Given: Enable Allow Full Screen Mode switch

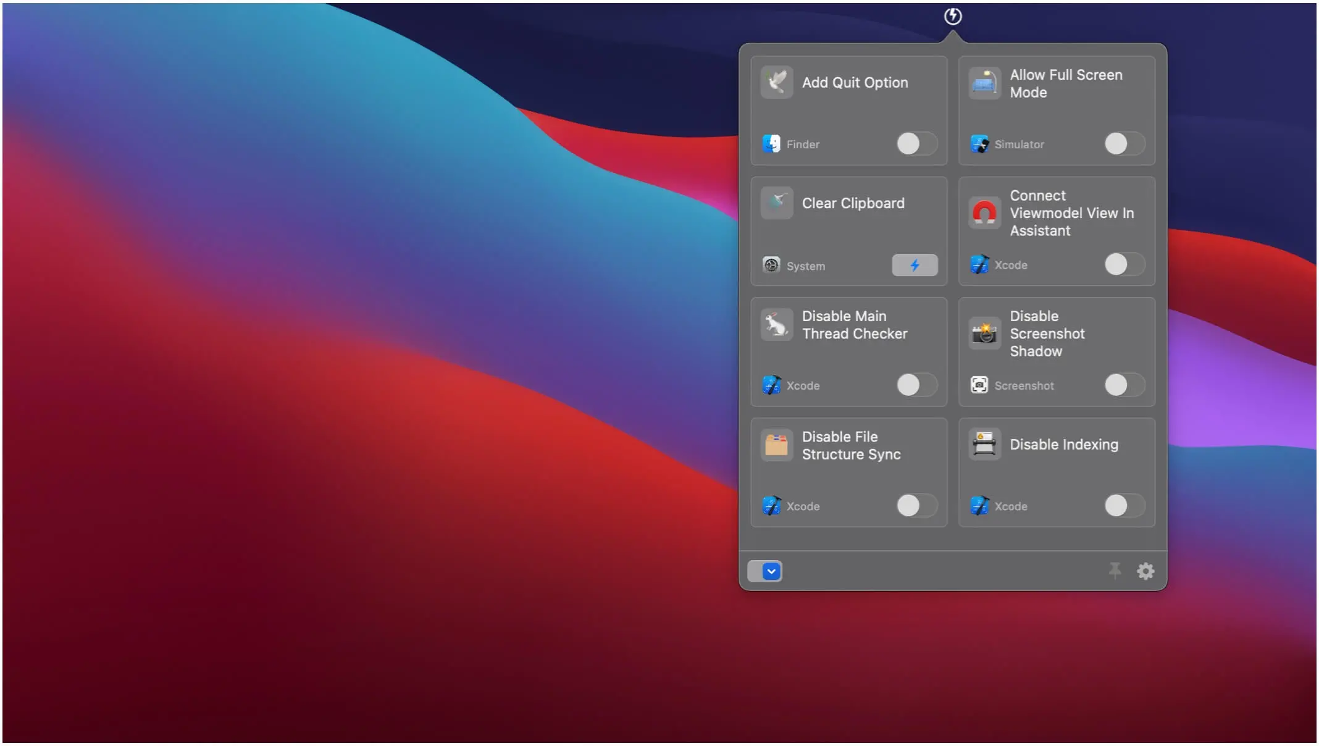Looking at the screenshot, I should (x=1124, y=144).
